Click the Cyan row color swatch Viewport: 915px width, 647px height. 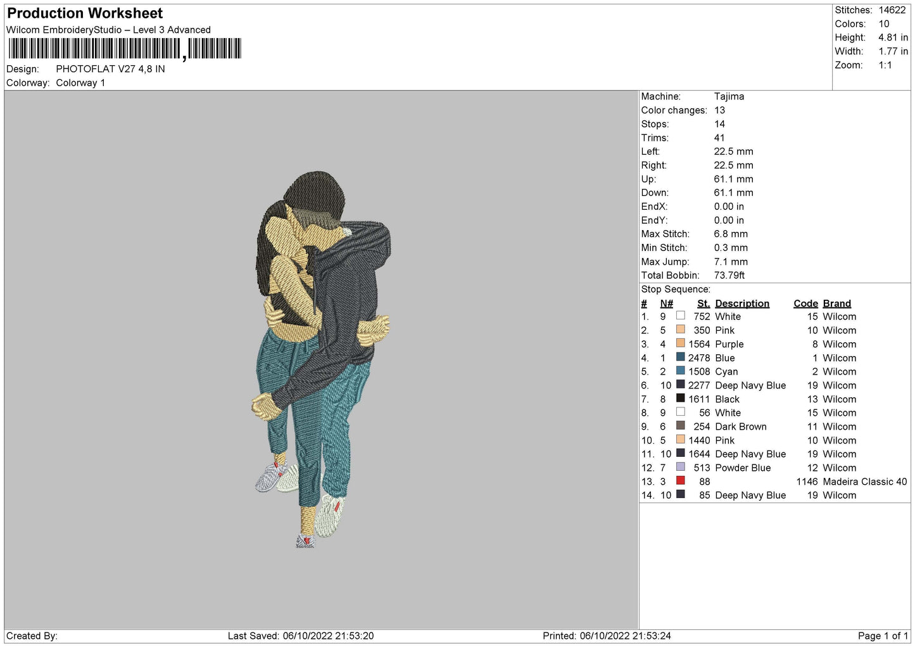pyautogui.click(x=681, y=371)
